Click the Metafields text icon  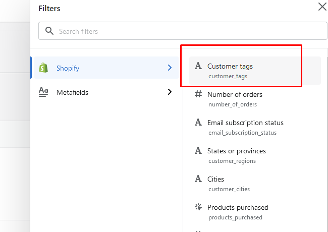point(44,92)
